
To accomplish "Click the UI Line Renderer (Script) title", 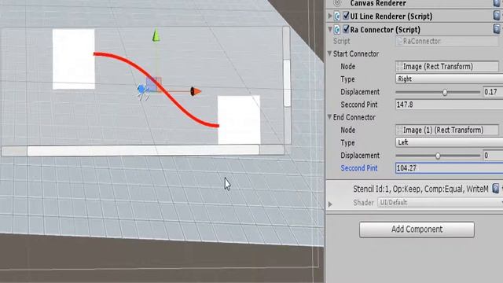I will tap(391, 16).
